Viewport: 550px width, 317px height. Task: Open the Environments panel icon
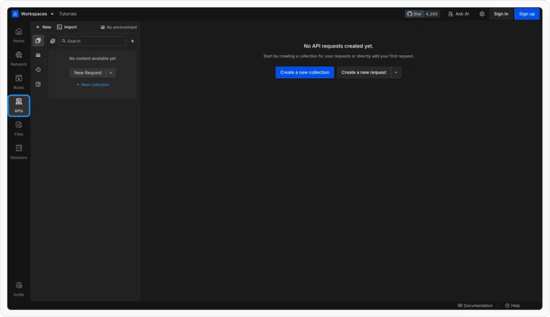[38, 55]
